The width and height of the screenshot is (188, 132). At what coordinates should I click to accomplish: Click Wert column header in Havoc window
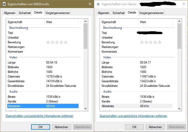(155, 22)
